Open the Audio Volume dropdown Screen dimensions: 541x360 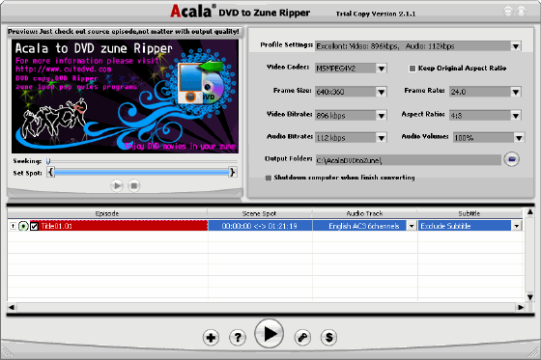[519, 138]
